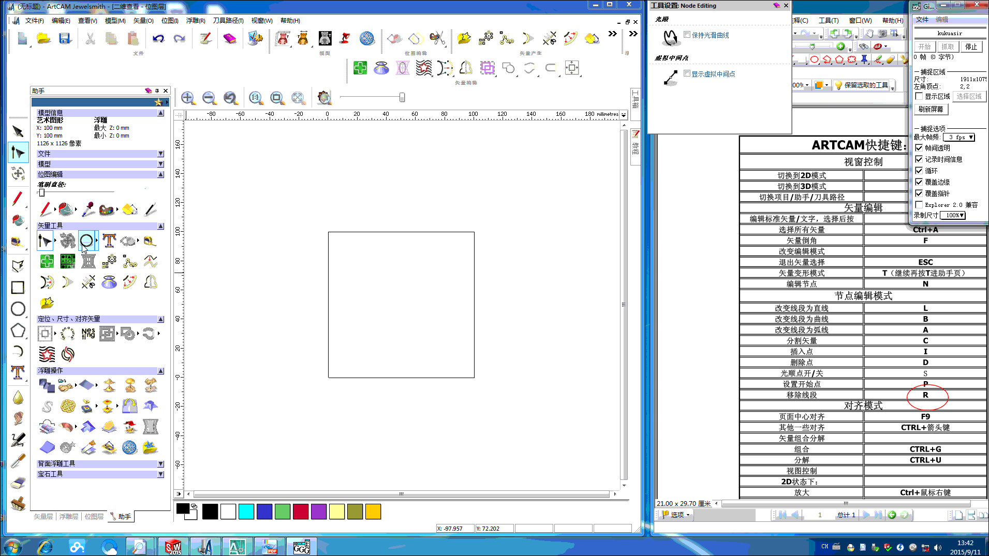Toggle the 循环 checkbox

(x=919, y=171)
